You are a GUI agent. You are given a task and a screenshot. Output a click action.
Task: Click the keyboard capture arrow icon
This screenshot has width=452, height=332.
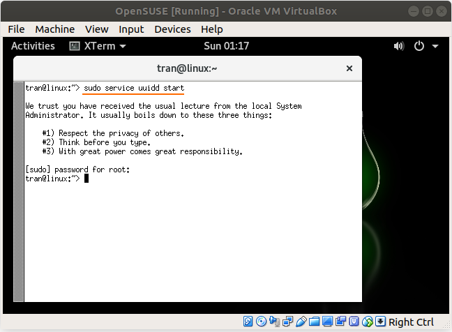(381, 322)
